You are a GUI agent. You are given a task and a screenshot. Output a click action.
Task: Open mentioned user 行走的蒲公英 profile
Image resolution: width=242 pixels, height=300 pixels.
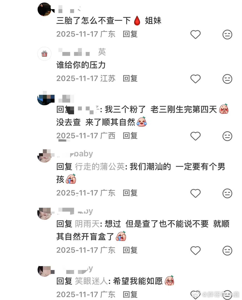(100, 167)
